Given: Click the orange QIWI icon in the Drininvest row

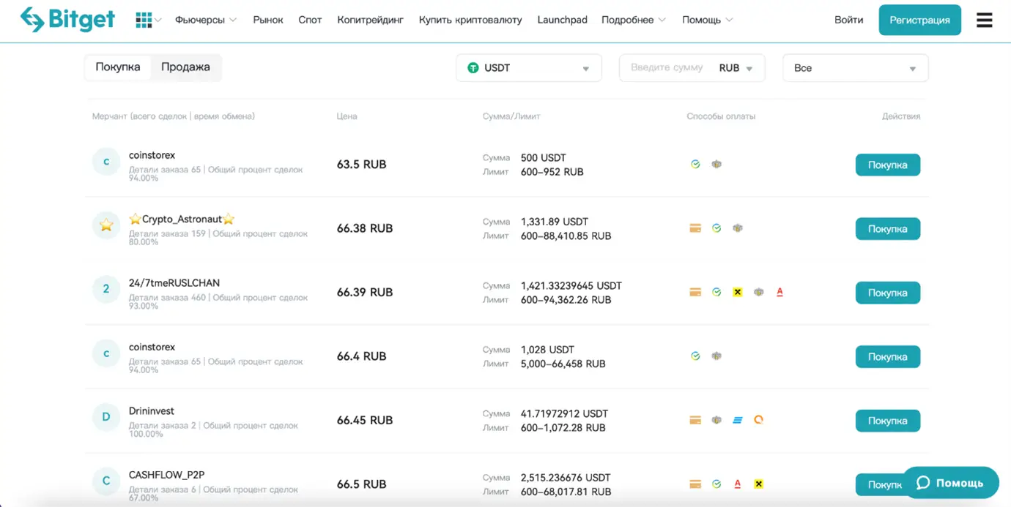Looking at the screenshot, I should pos(759,420).
